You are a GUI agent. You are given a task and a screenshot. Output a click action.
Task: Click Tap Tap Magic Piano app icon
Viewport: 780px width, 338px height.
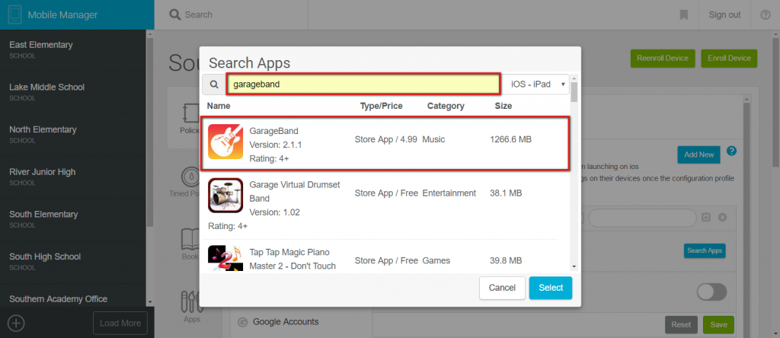pos(225,259)
